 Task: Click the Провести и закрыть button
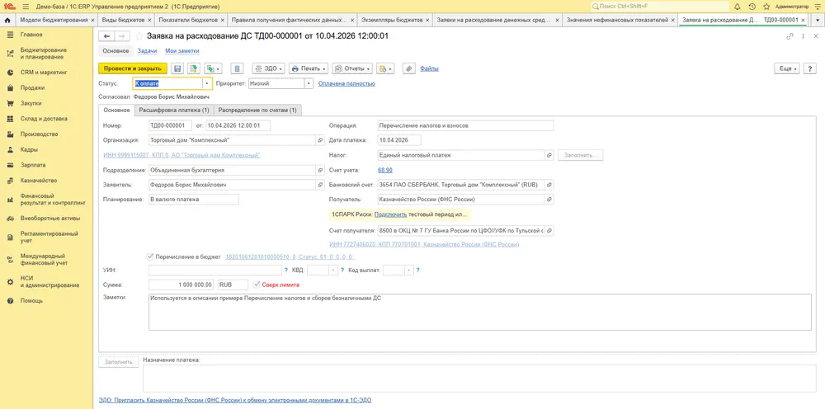(133, 68)
